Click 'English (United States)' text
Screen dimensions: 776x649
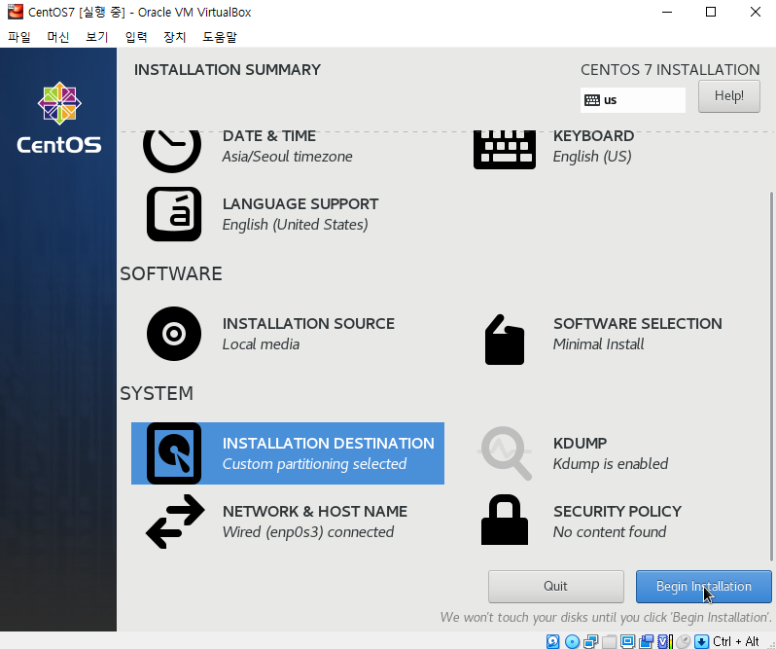pos(295,225)
